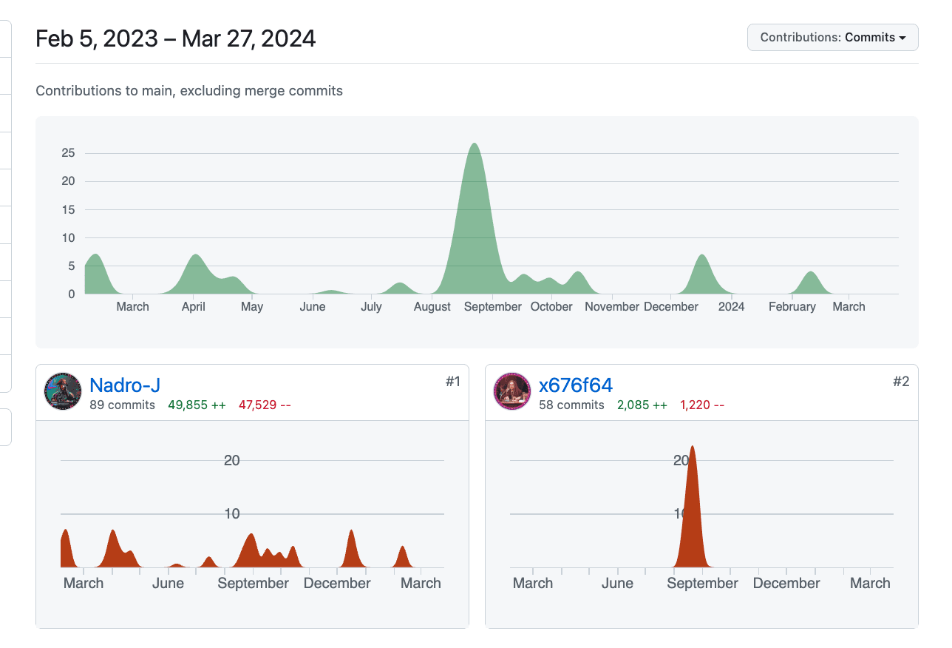Screen dimensions: 952x648
Task: View Nadro-J's 89 commits
Action: (x=122, y=405)
